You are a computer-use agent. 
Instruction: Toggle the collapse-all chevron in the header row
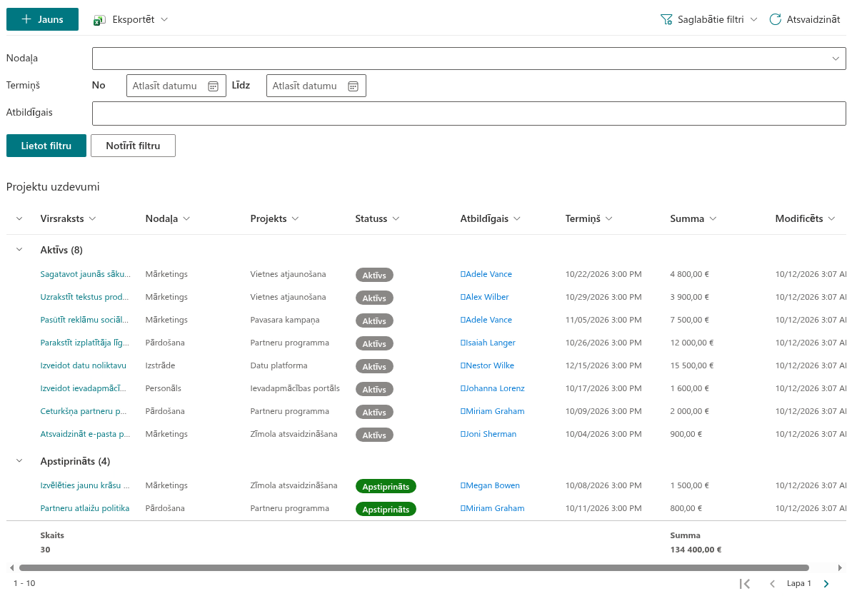point(19,218)
